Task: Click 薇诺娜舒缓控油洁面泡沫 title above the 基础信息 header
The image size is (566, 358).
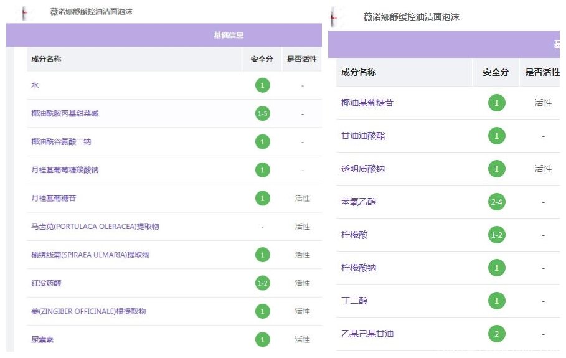Action: [x=92, y=12]
